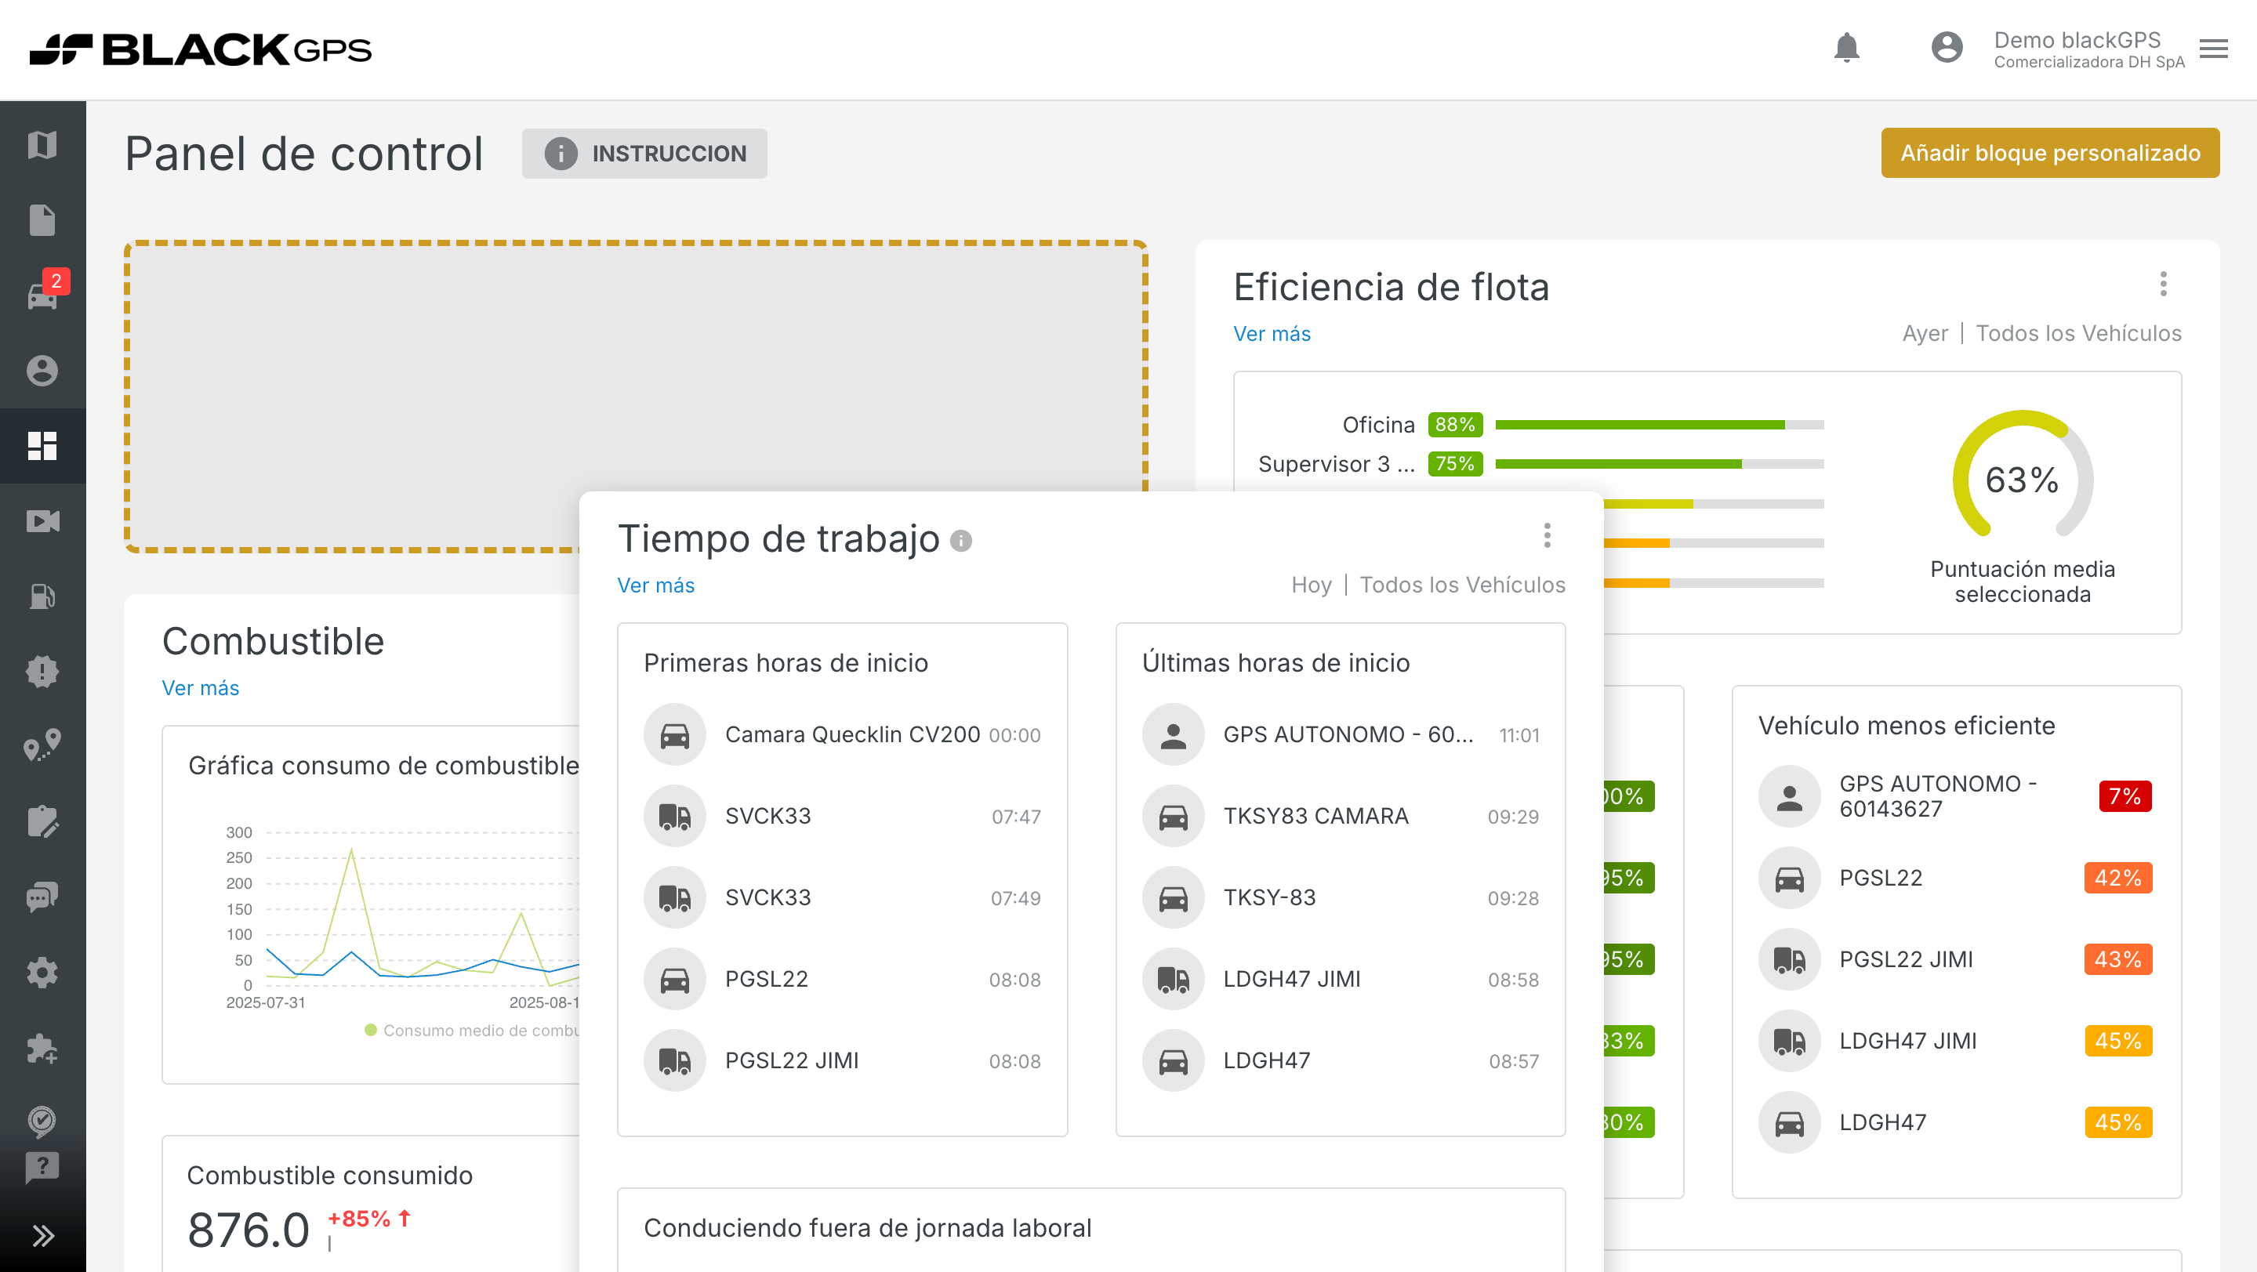2257x1272 pixels.
Task: Click Todos los Vehículos in Tiempo de trabajo
Action: [1461, 585]
